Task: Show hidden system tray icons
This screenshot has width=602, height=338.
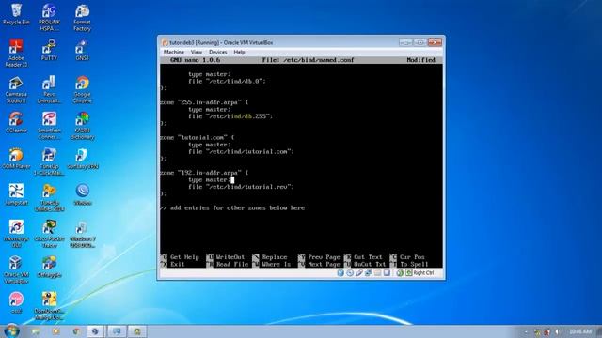Action: pyautogui.click(x=527, y=331)
